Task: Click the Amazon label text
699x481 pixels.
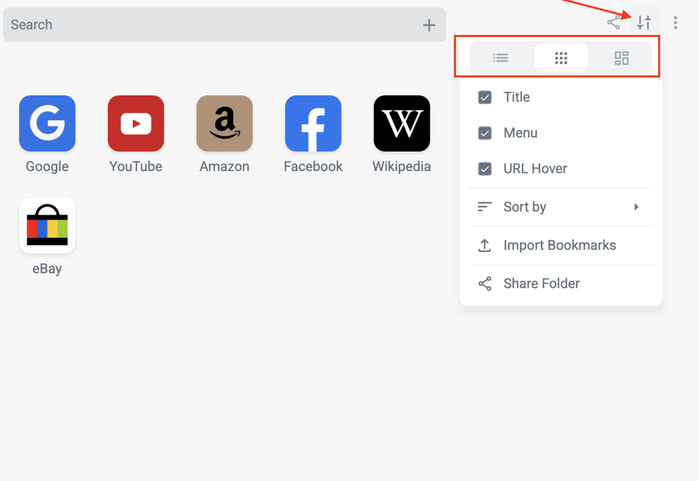Action: 225,166
